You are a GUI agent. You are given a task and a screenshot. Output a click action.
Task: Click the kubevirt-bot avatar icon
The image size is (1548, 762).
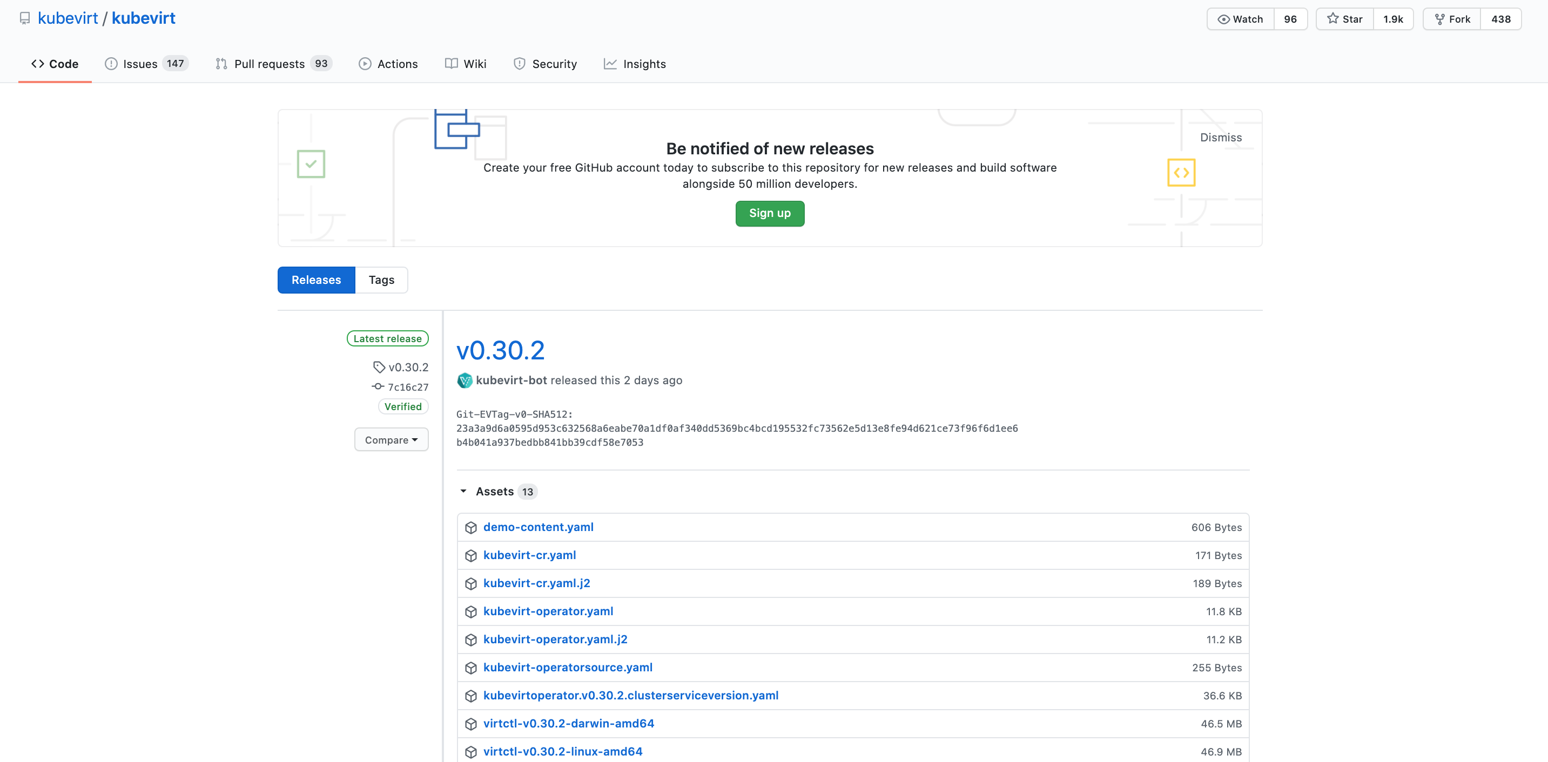click(465, 380)
